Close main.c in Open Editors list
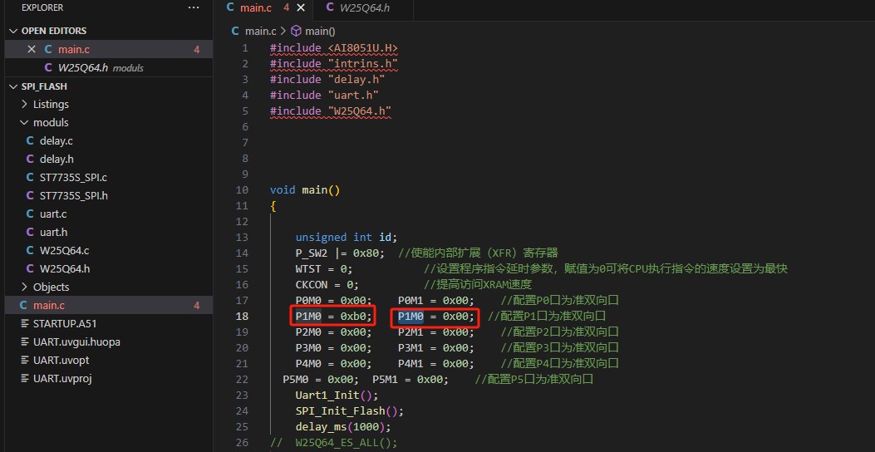Image resolution: width=875 pixels, height=452 pixels. pyautogui.click(x=32, y=49)
